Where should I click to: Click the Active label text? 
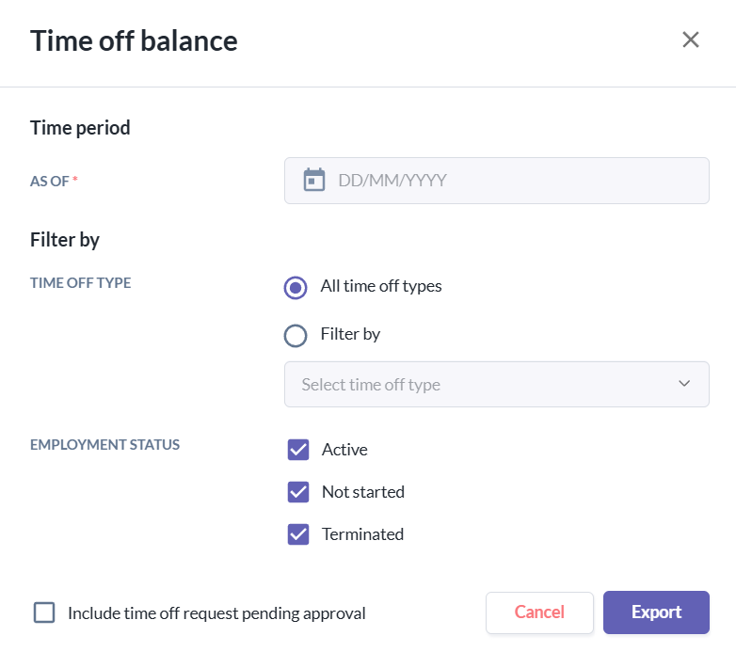coord(344,450)
